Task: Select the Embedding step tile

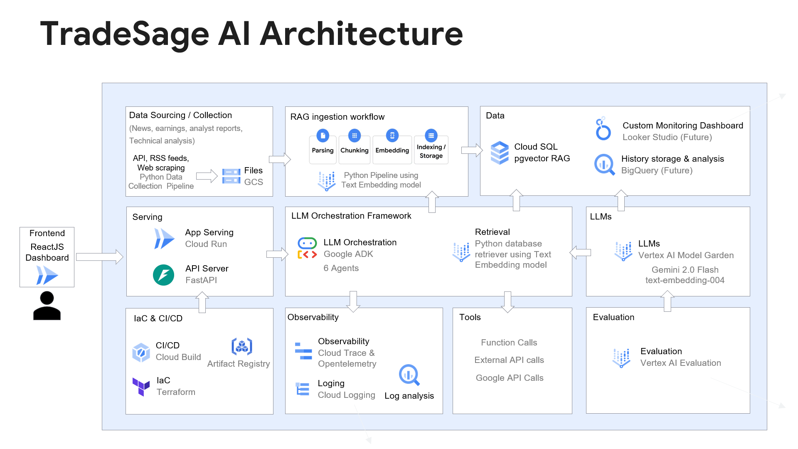Action: click(x=392, y=150)
